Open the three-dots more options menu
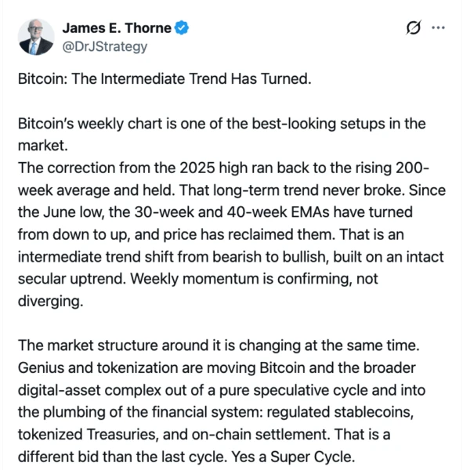Screen dimensions: 463x470 [x=438, y=27]
